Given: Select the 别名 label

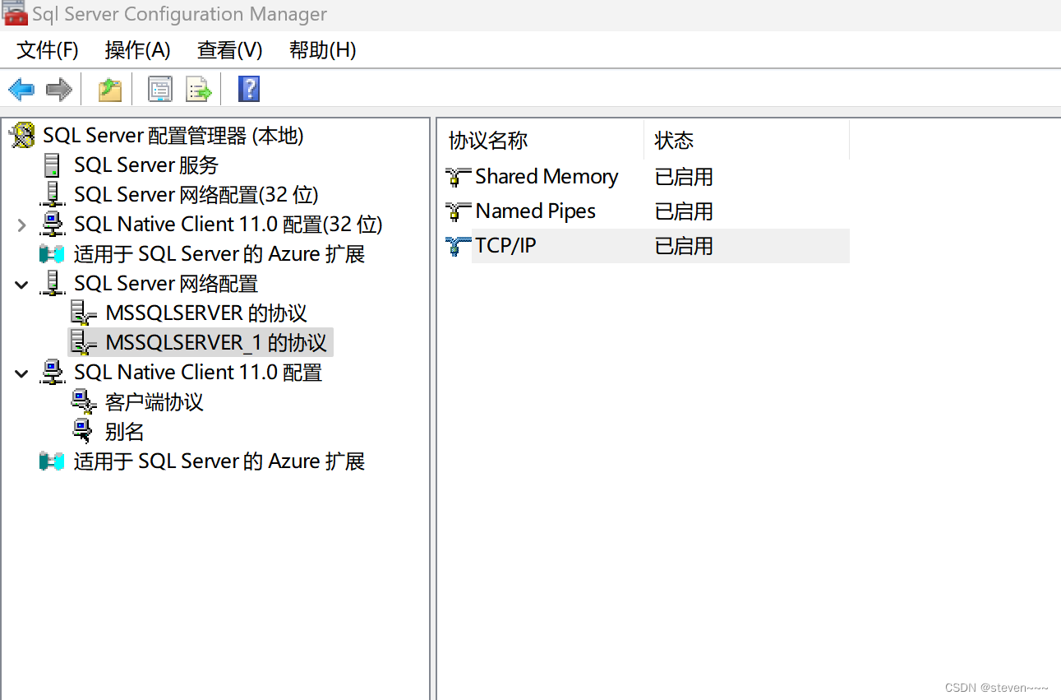Looking at the screenshot, I should 125,432.
